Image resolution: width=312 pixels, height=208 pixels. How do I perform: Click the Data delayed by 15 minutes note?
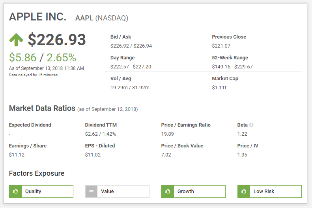click(x=33, y=75)
